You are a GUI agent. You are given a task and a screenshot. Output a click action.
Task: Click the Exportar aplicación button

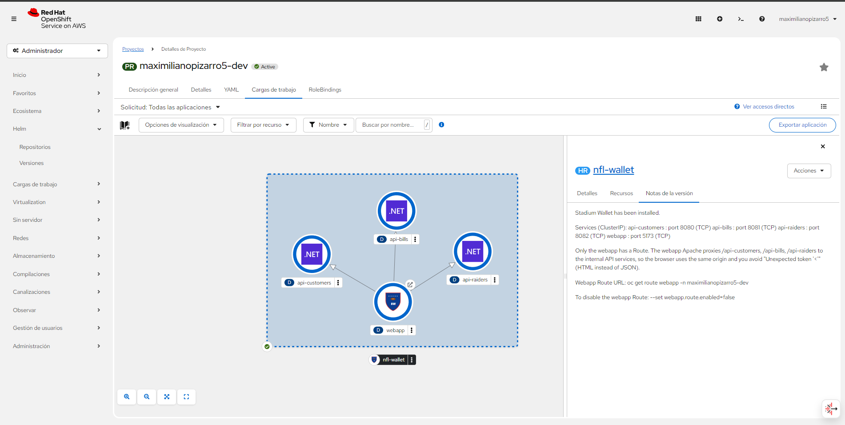tap(802, 125)
